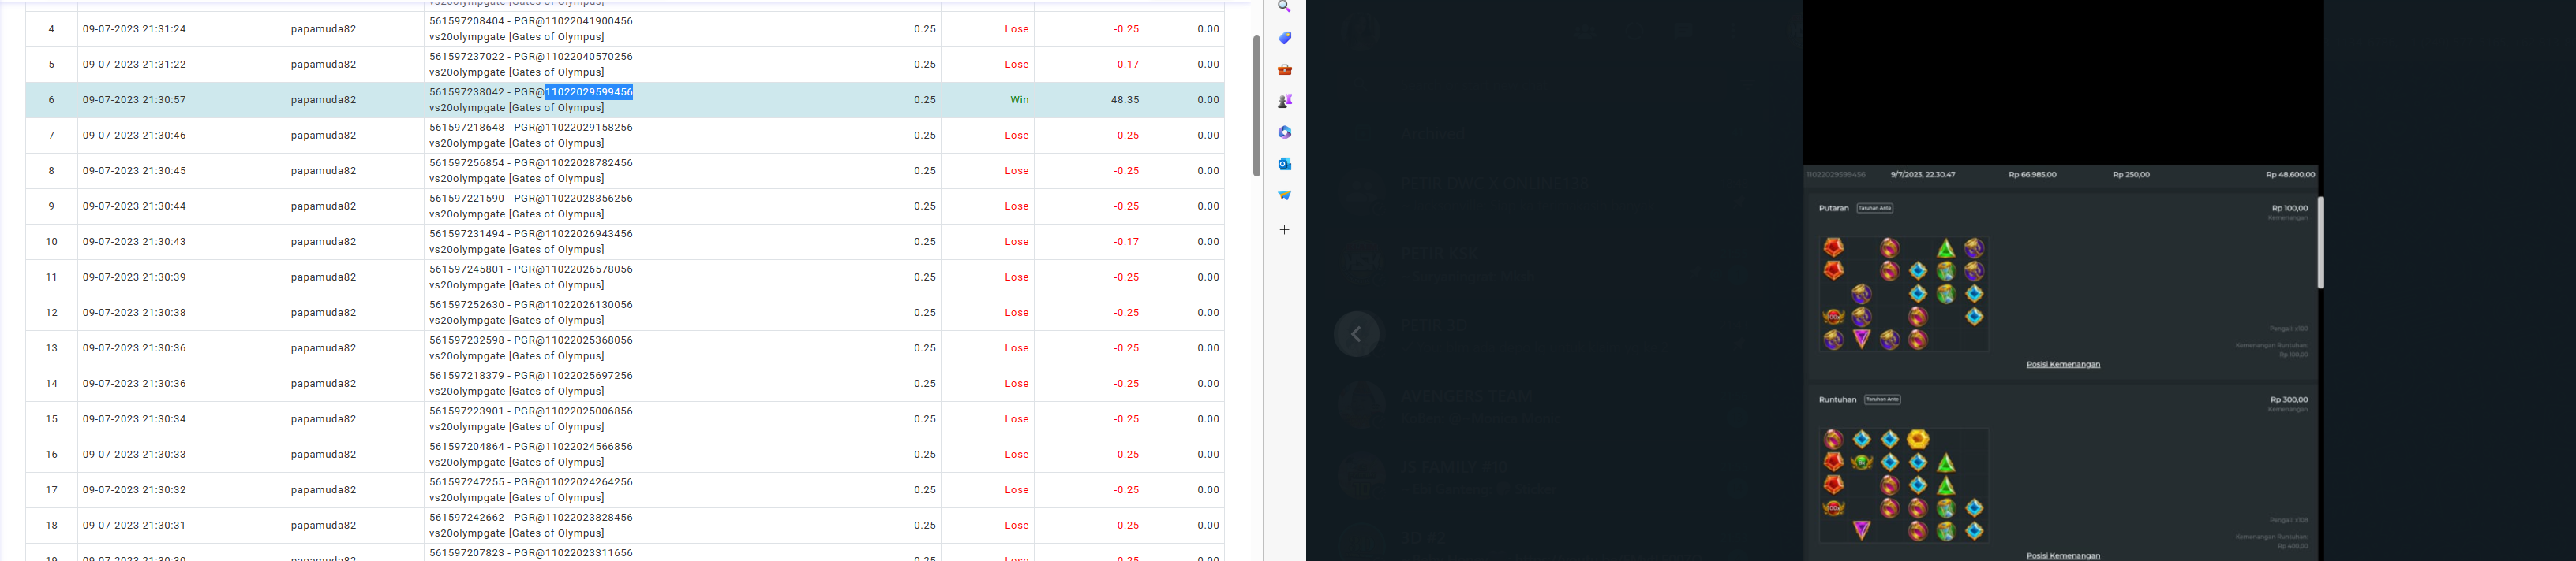
Task: Open the Microsoft 365 sidebar icon
Action: click(x=1284, y=132)
